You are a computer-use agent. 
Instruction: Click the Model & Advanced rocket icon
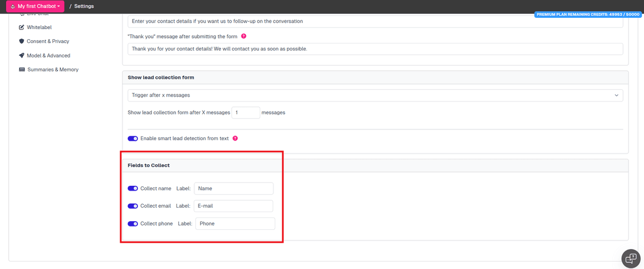point(22,55)
